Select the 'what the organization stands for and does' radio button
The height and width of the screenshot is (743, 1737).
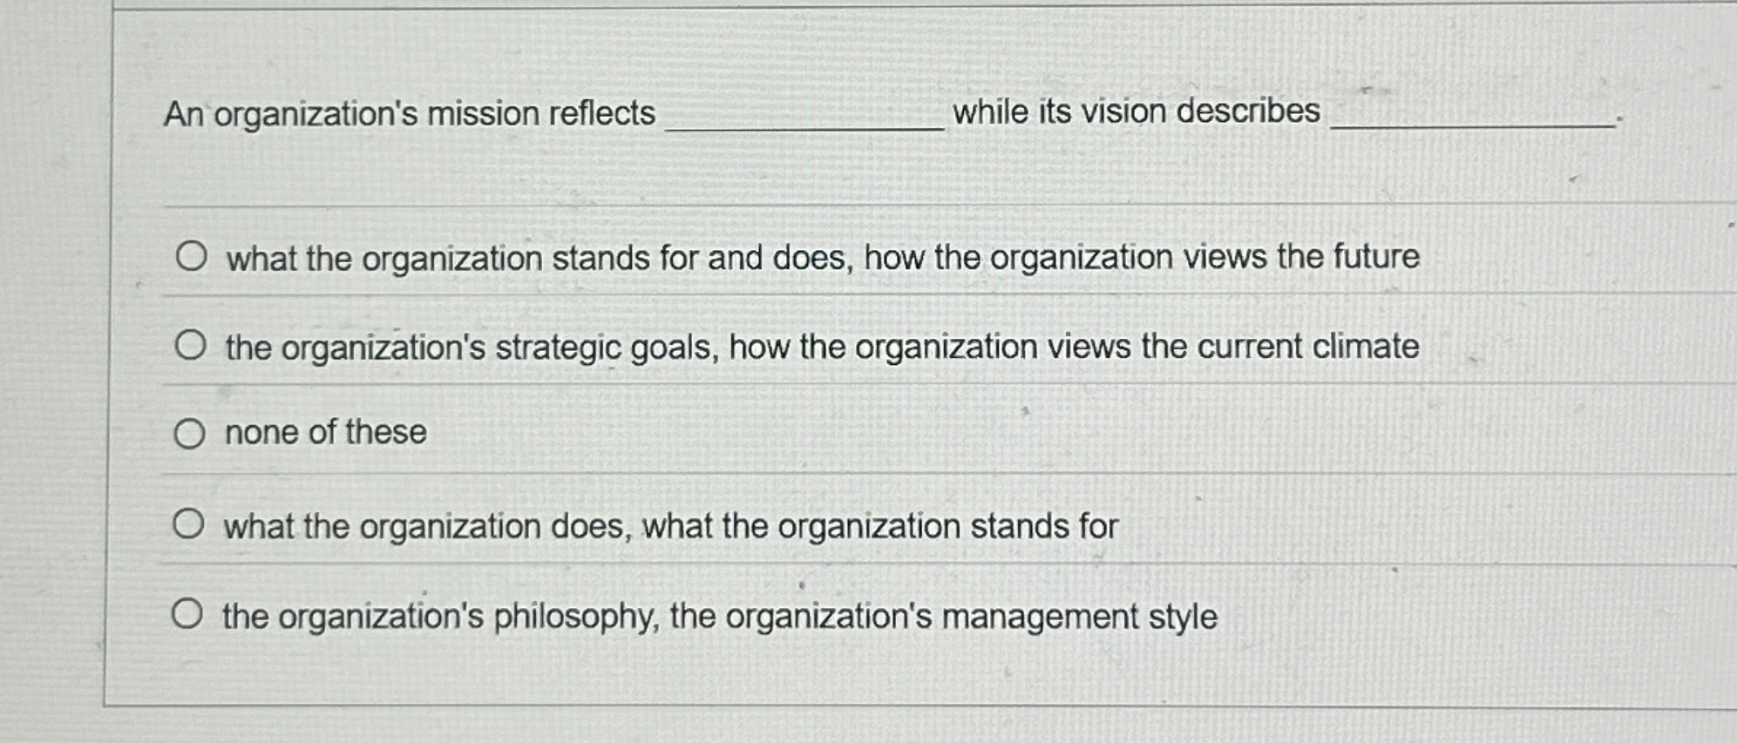(x=191, y=256)
